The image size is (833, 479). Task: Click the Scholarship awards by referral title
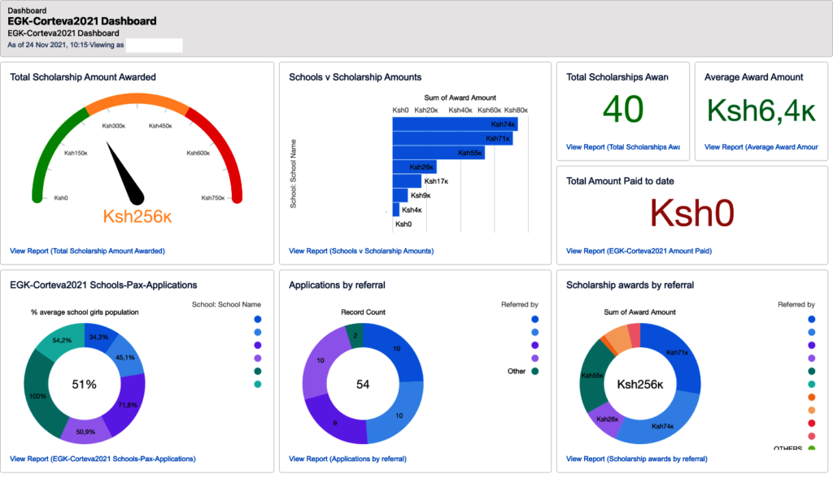point(630,285)
